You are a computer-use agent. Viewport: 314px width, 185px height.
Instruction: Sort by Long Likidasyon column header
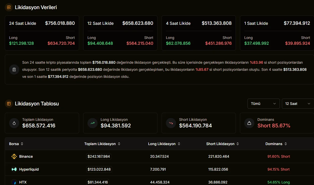[164, 144]
